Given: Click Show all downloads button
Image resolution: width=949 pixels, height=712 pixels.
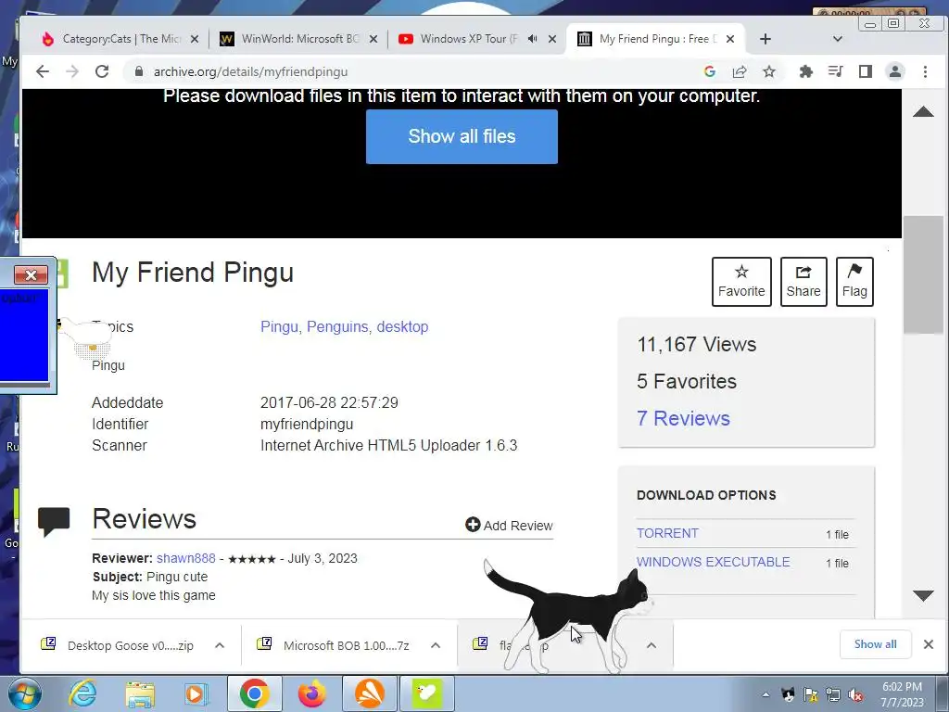Looking at the screenshot, I should click(x=875, y=644).
